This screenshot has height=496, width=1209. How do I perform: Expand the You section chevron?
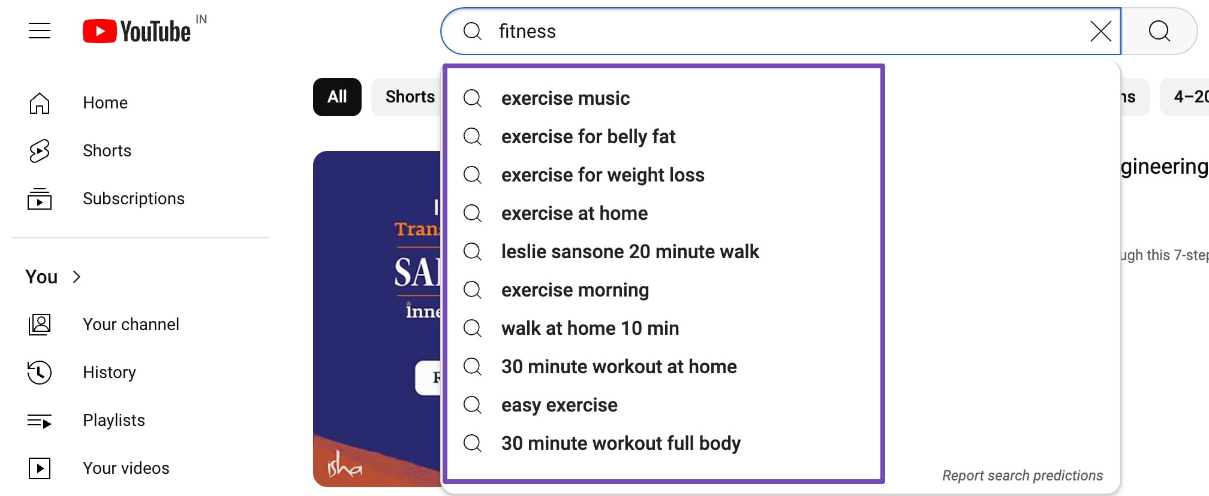[x=76, y=277]
